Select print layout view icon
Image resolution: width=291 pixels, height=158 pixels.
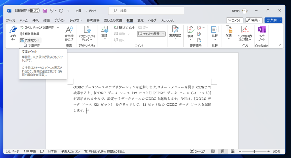coord(223,152)
